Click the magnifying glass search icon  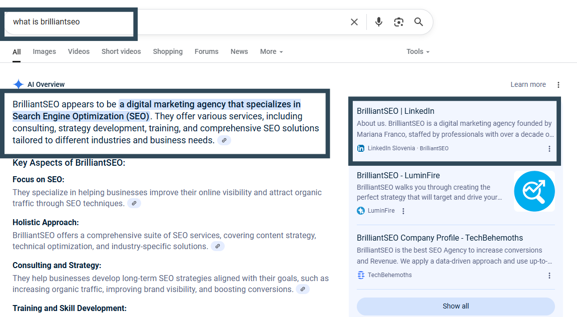419,22
